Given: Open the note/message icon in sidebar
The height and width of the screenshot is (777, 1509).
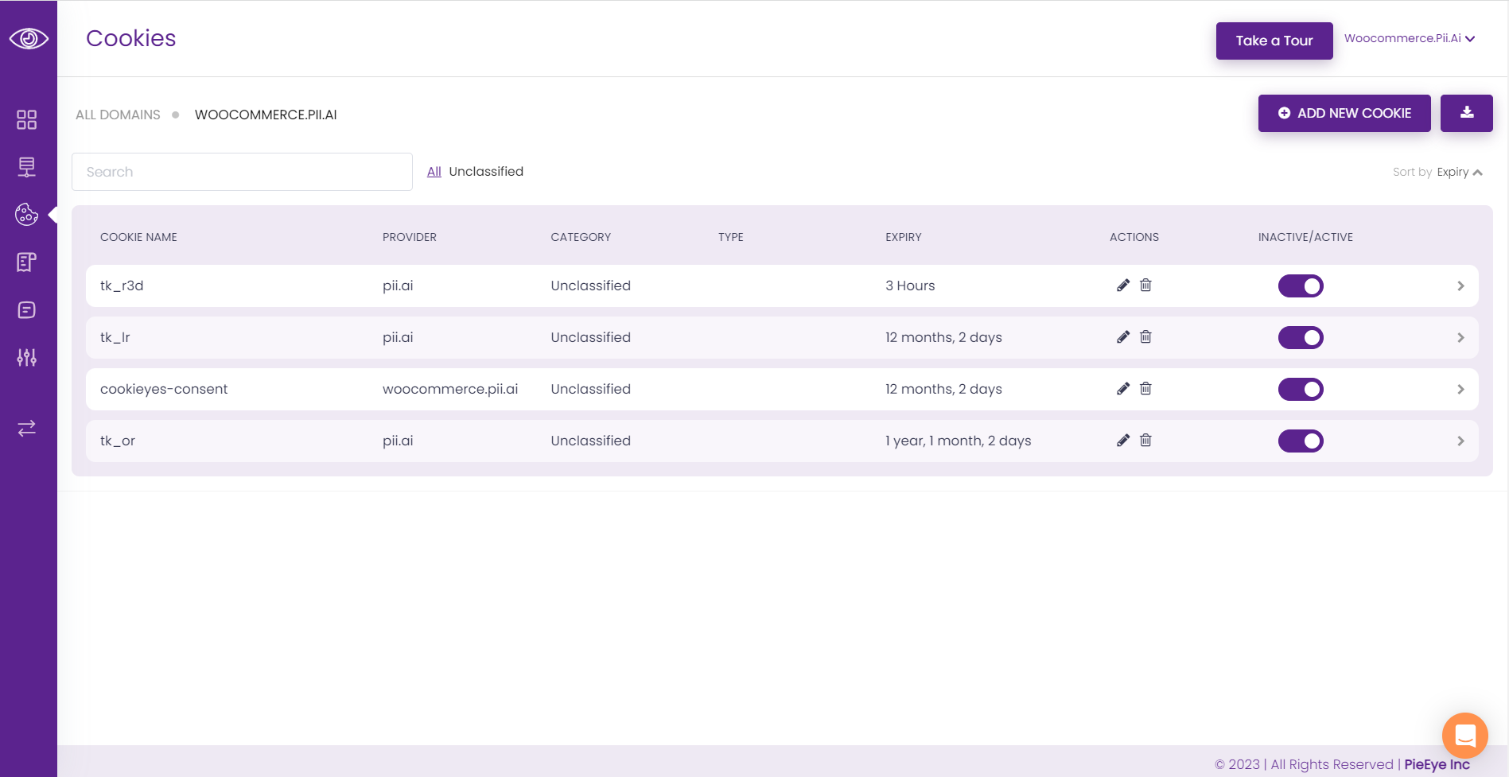Looking at the screenshot, I should coord(27,309).
